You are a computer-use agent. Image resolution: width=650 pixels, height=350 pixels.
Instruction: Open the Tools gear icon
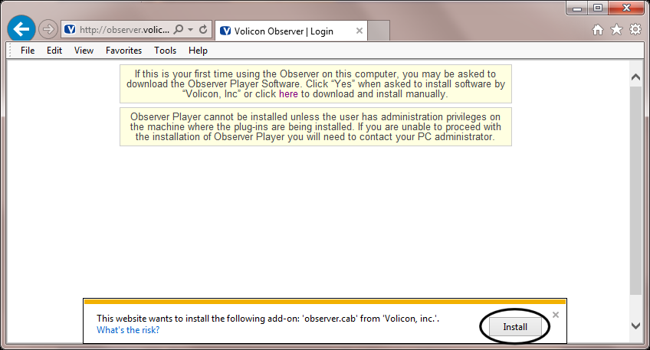(635, 29)
